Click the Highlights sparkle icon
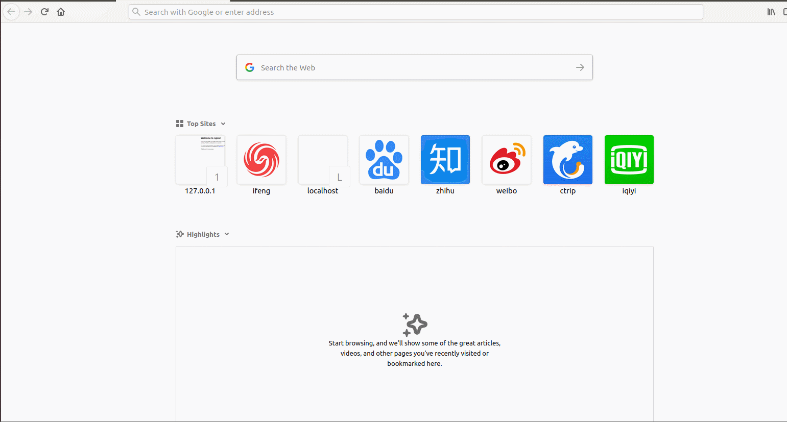Image resolution: width=787 pixels, height=422 pixels. point(180,234)
